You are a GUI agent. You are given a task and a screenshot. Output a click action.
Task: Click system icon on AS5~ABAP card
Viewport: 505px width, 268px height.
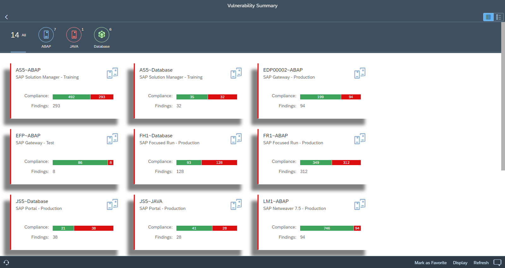112,73
